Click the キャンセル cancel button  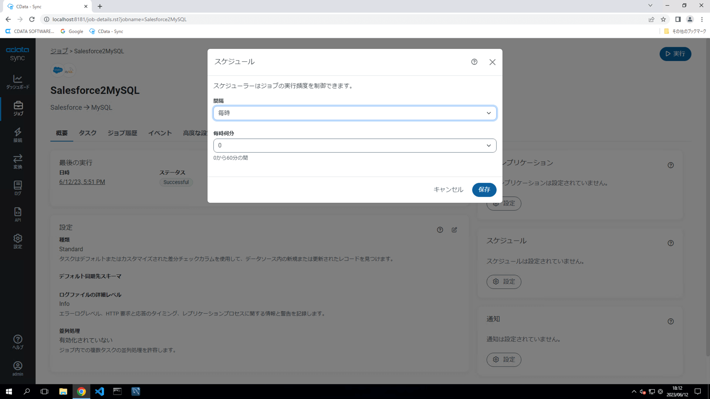point(448,190)
